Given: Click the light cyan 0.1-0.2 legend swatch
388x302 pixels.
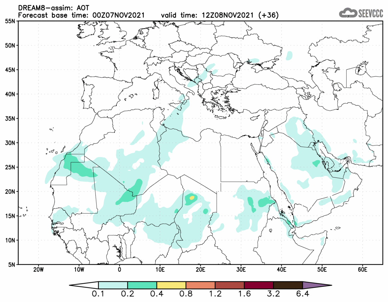Looking at the screenshot, I should pyautogui.click(x=113, y=285).
